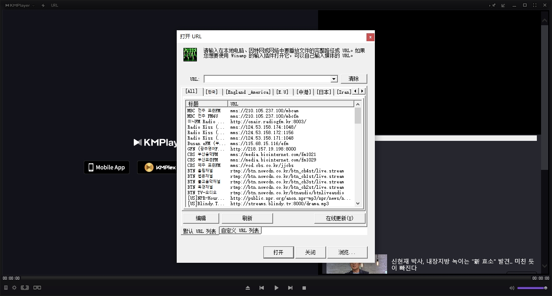Select CBS row mms://media.biointernet.com/fm1021
The height and width of the screenshot is (296, 552).
tap(270, 154)
